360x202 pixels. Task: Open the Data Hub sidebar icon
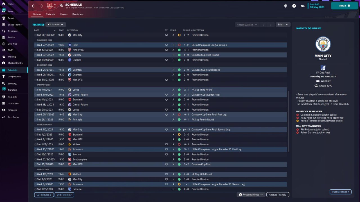(4, 44)
